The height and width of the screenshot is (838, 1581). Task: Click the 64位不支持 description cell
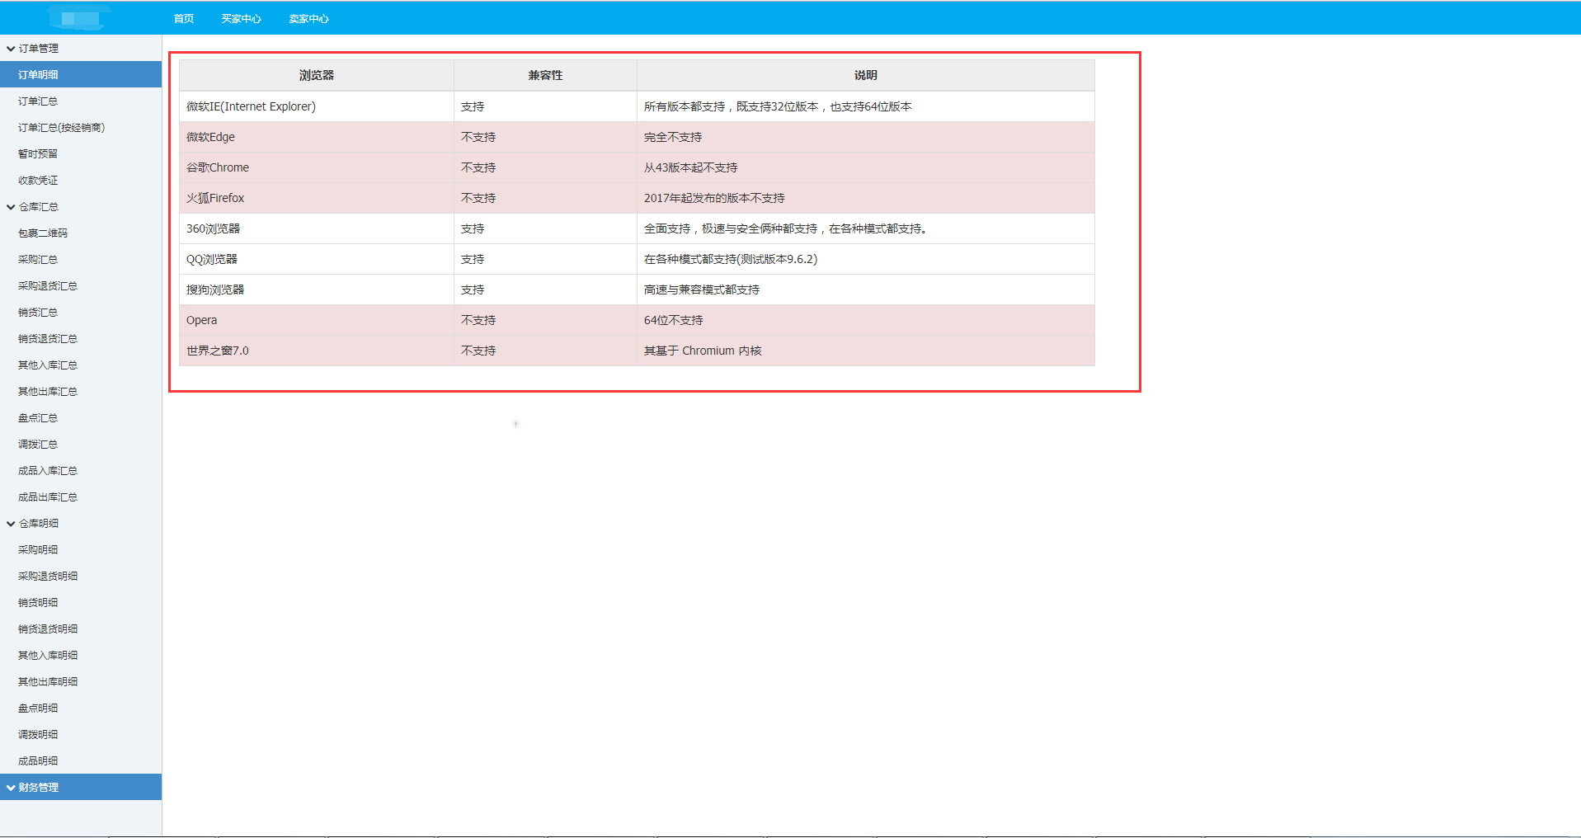tap(866, 320)
